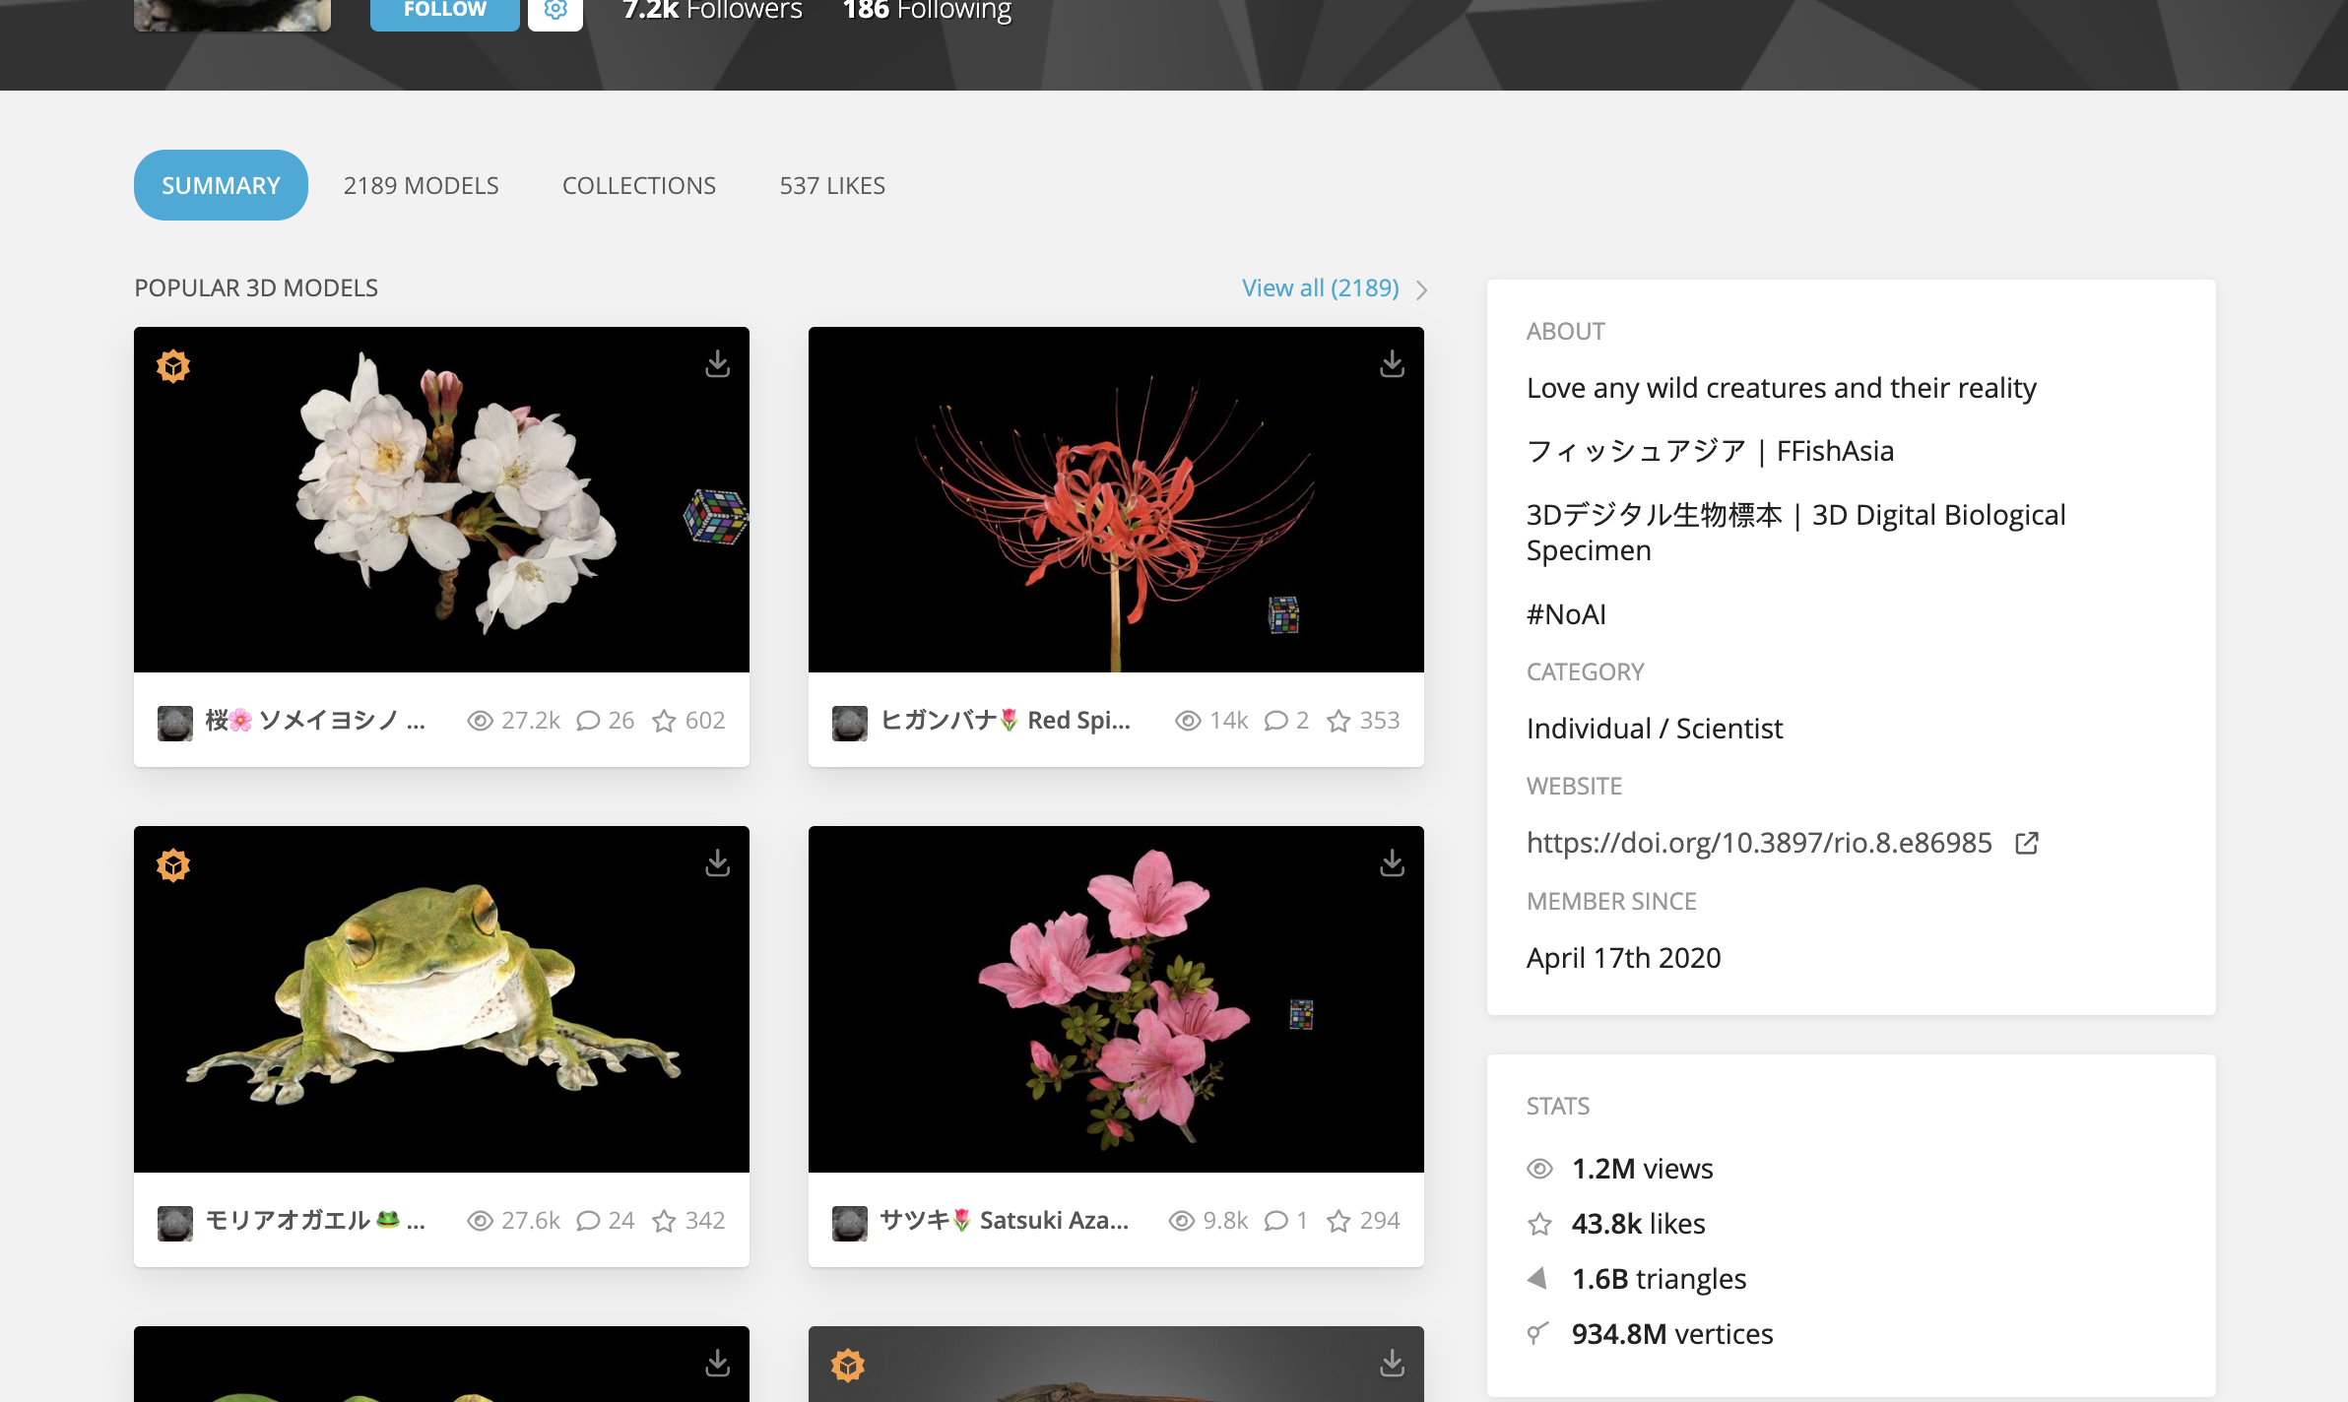Open the doi.org website link
Image resolution: width=2348 pixels, height=1402 pixels.
tap(1759, 843)
